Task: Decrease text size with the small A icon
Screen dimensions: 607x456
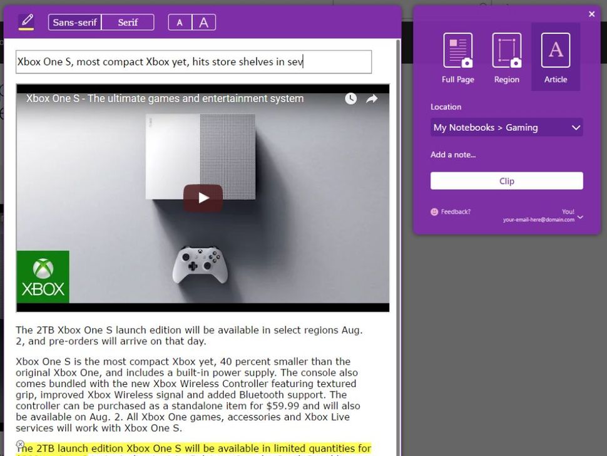Action: tap(180, 21)
